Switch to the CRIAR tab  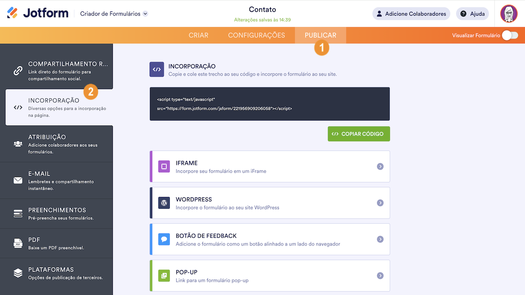[x=199, y=35]
